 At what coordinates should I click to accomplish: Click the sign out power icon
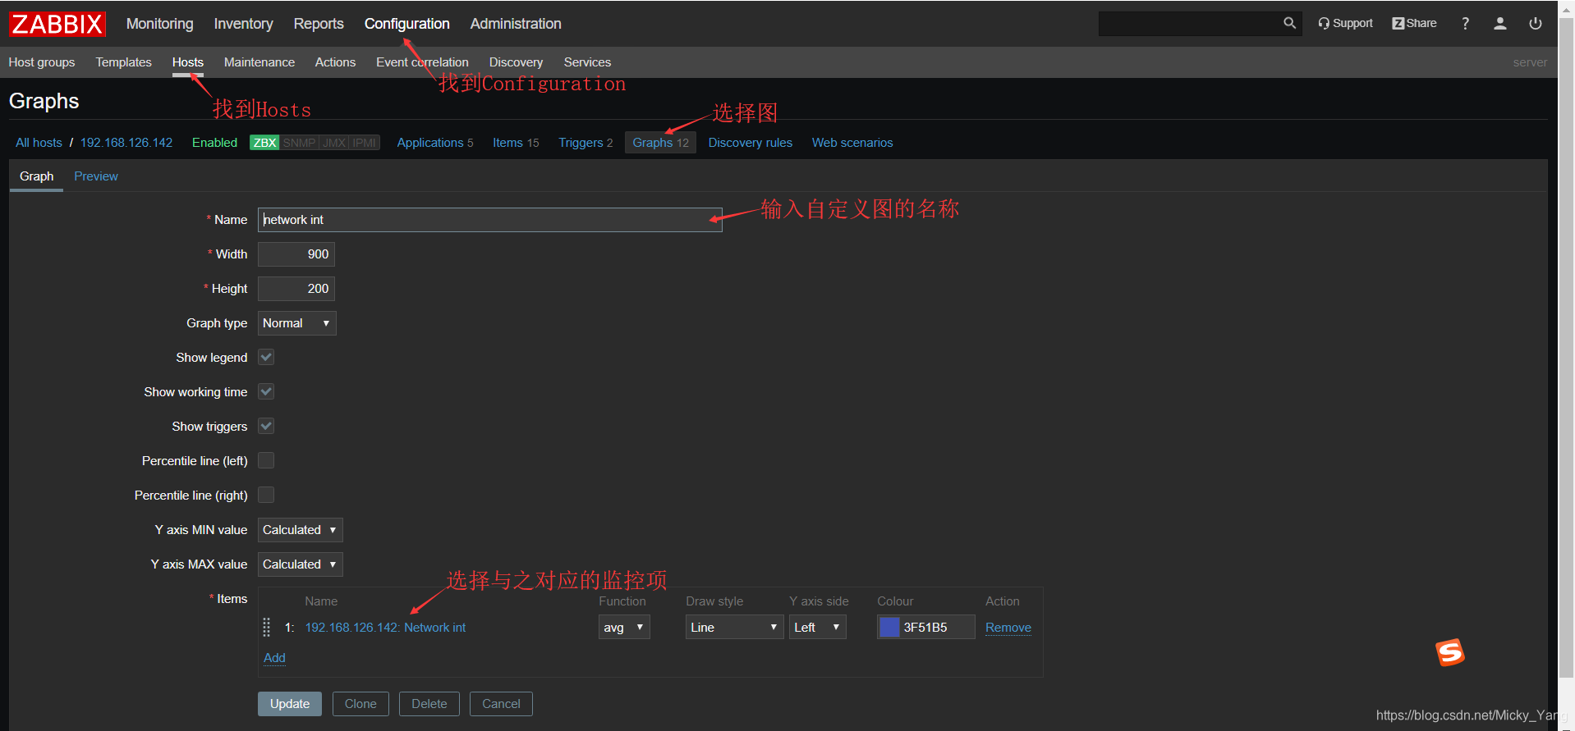tap(1535, 23)
